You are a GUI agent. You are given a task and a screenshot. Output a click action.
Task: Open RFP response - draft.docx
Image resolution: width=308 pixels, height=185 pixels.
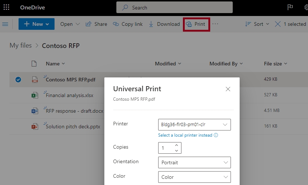pyautogui.click(x=75, y=111)
